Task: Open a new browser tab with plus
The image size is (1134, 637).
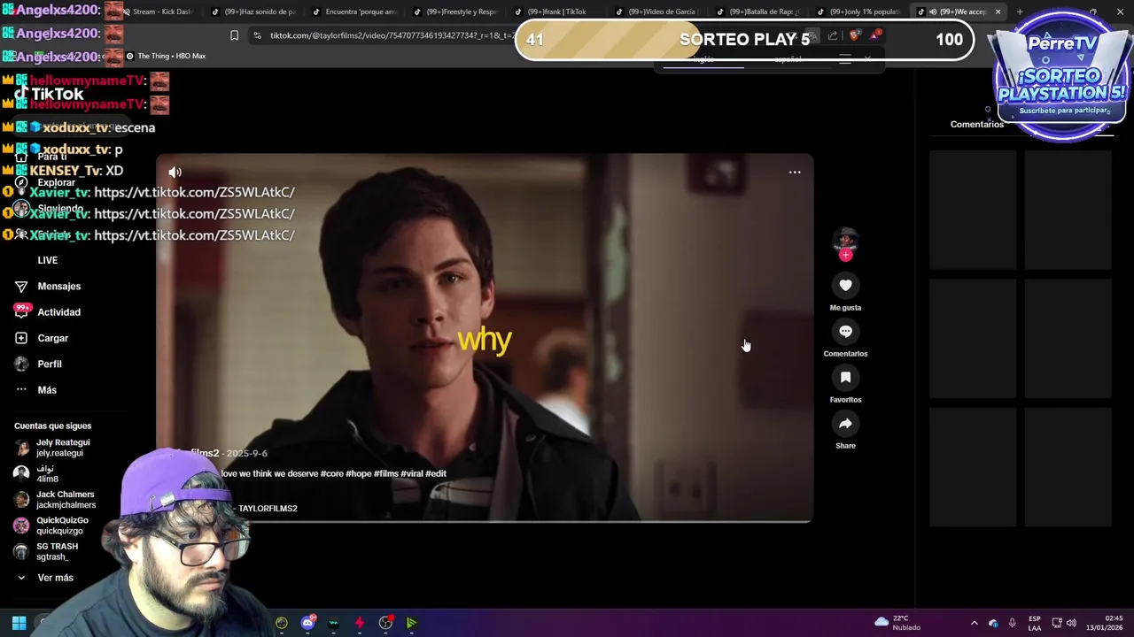Action: click(x=1020, y=12)
